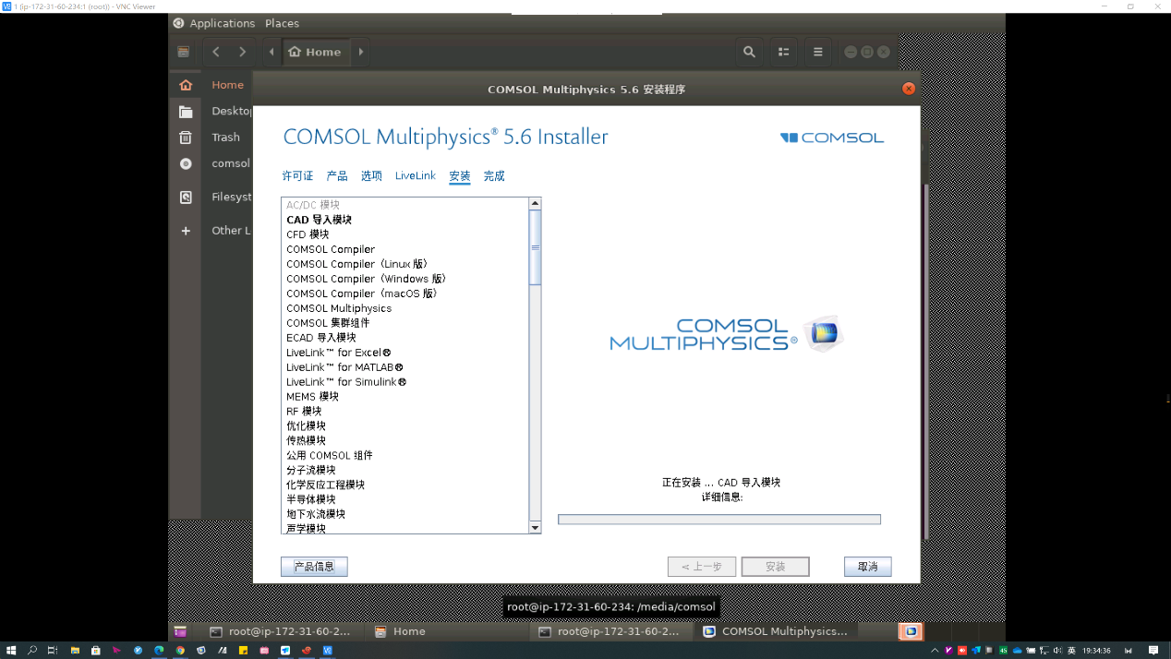The image size is (1171, 659).
Task: Click the greyed-out 安装 button
Action: click(776, 567)
